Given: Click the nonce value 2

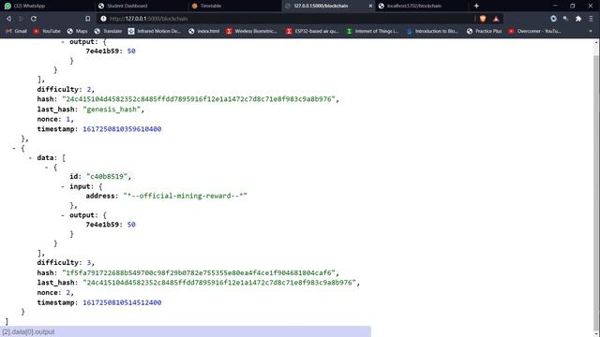Looking at the screenshot, I should (x=68, y=293).
